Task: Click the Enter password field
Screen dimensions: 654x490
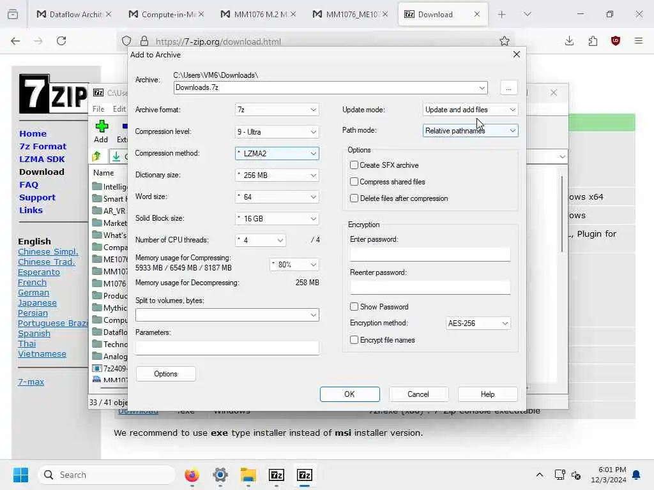Action: click(430, 254)
